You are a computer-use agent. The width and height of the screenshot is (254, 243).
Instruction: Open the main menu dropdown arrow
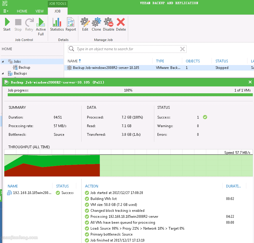click(x=8, y=11)
